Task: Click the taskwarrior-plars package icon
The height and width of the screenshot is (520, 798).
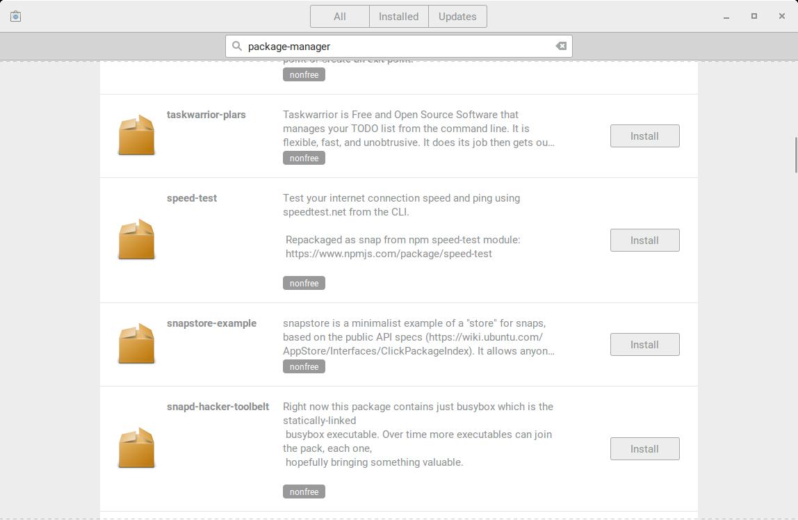Action: pos(136,136)
